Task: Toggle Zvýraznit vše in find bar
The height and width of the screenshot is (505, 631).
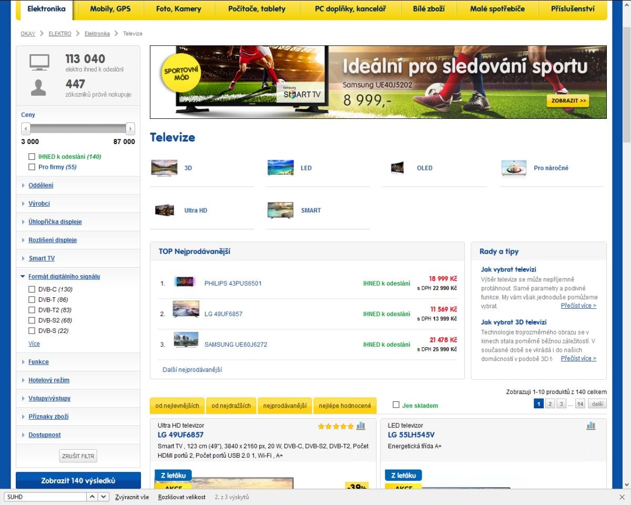Action: [132, 497]
